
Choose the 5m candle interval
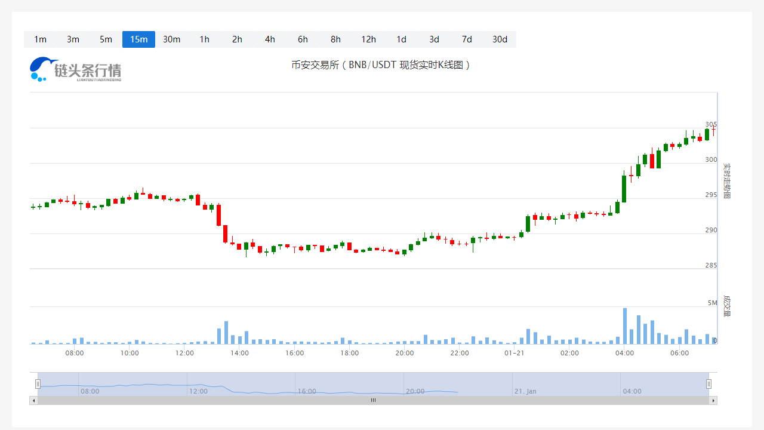(106, 39)
